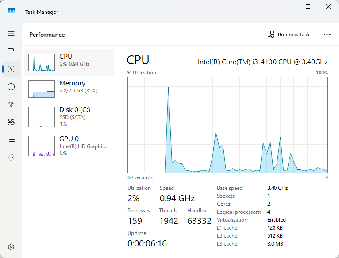339x258 pixels.
Task: Click the Run new task button
Action: click(289, 35)
